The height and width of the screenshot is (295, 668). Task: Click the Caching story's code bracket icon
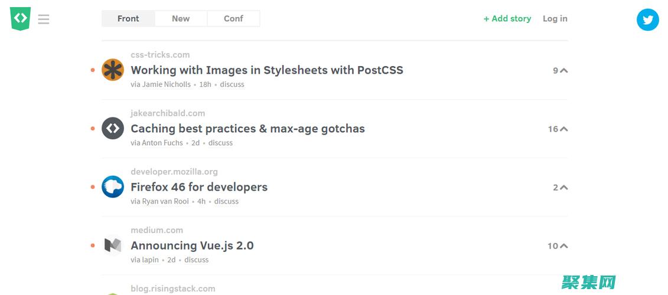click(113, 129)
